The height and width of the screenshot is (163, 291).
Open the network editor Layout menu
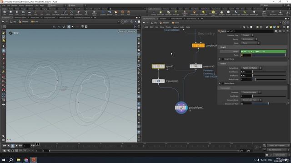(x=176, y=27)
